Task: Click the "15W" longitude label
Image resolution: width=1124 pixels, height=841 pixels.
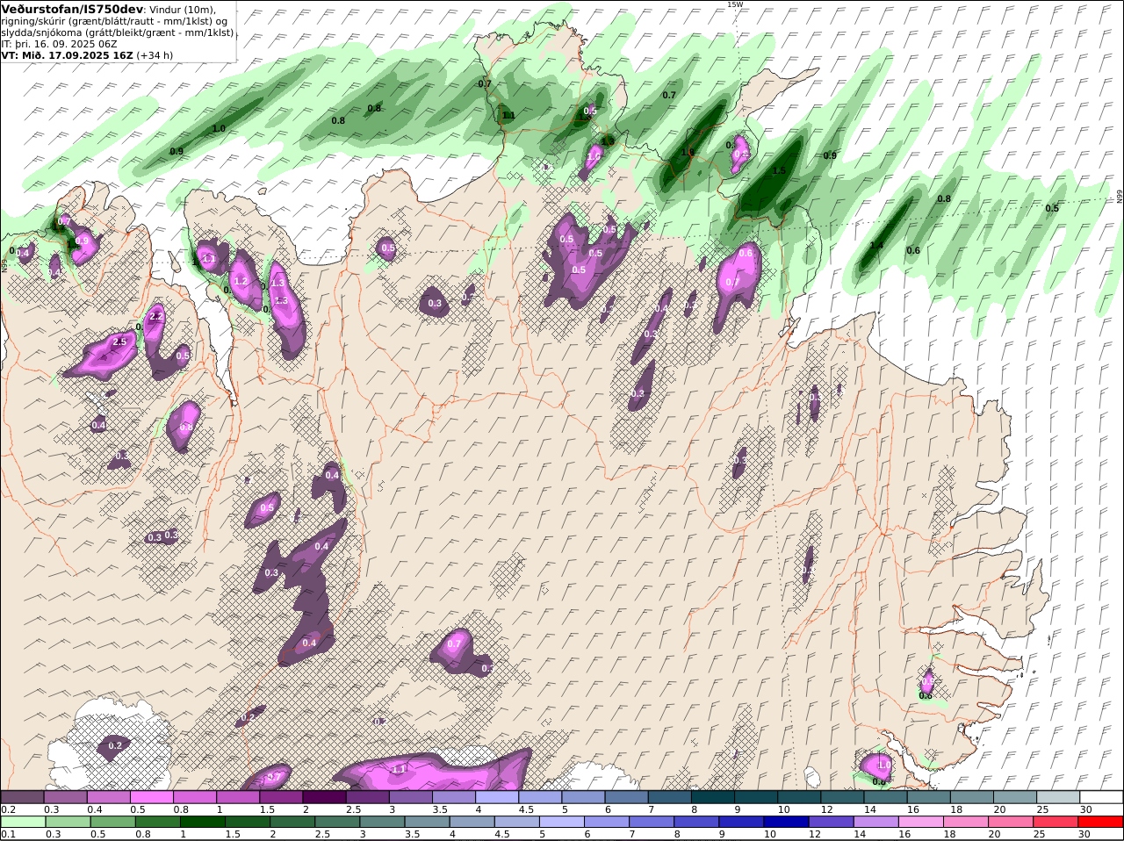Action: point(735,4)
